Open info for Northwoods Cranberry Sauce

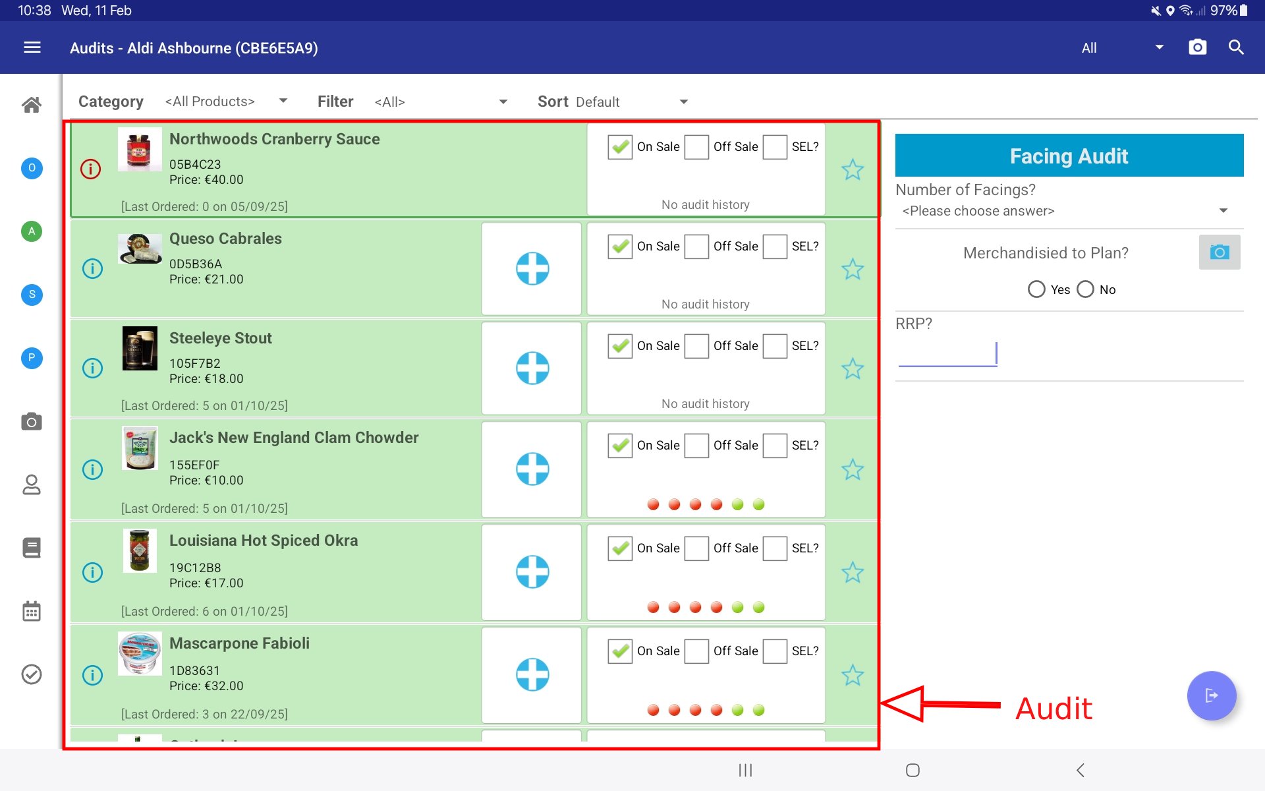[91, 169]
